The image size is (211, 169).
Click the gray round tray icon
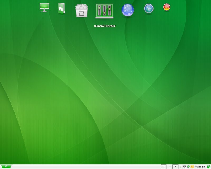pos(184,166)
